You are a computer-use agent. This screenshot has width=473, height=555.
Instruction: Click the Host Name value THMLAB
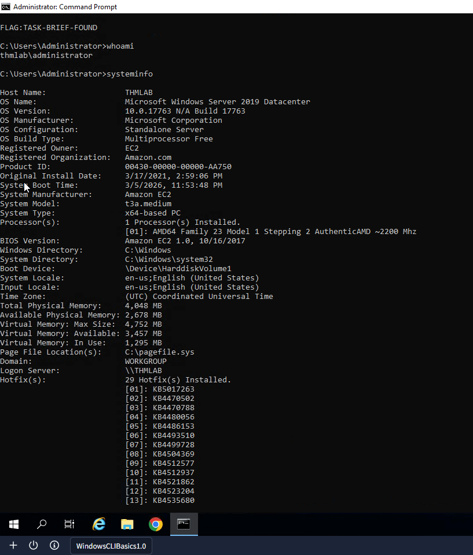139,92
